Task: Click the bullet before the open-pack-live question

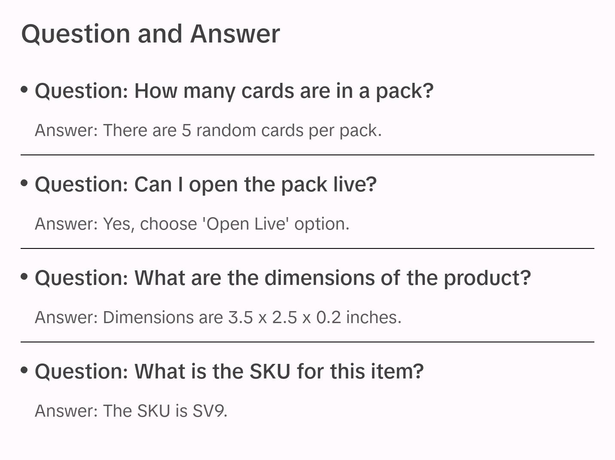Action: point(24,183)
